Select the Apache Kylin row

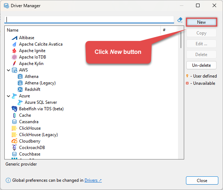31,64
